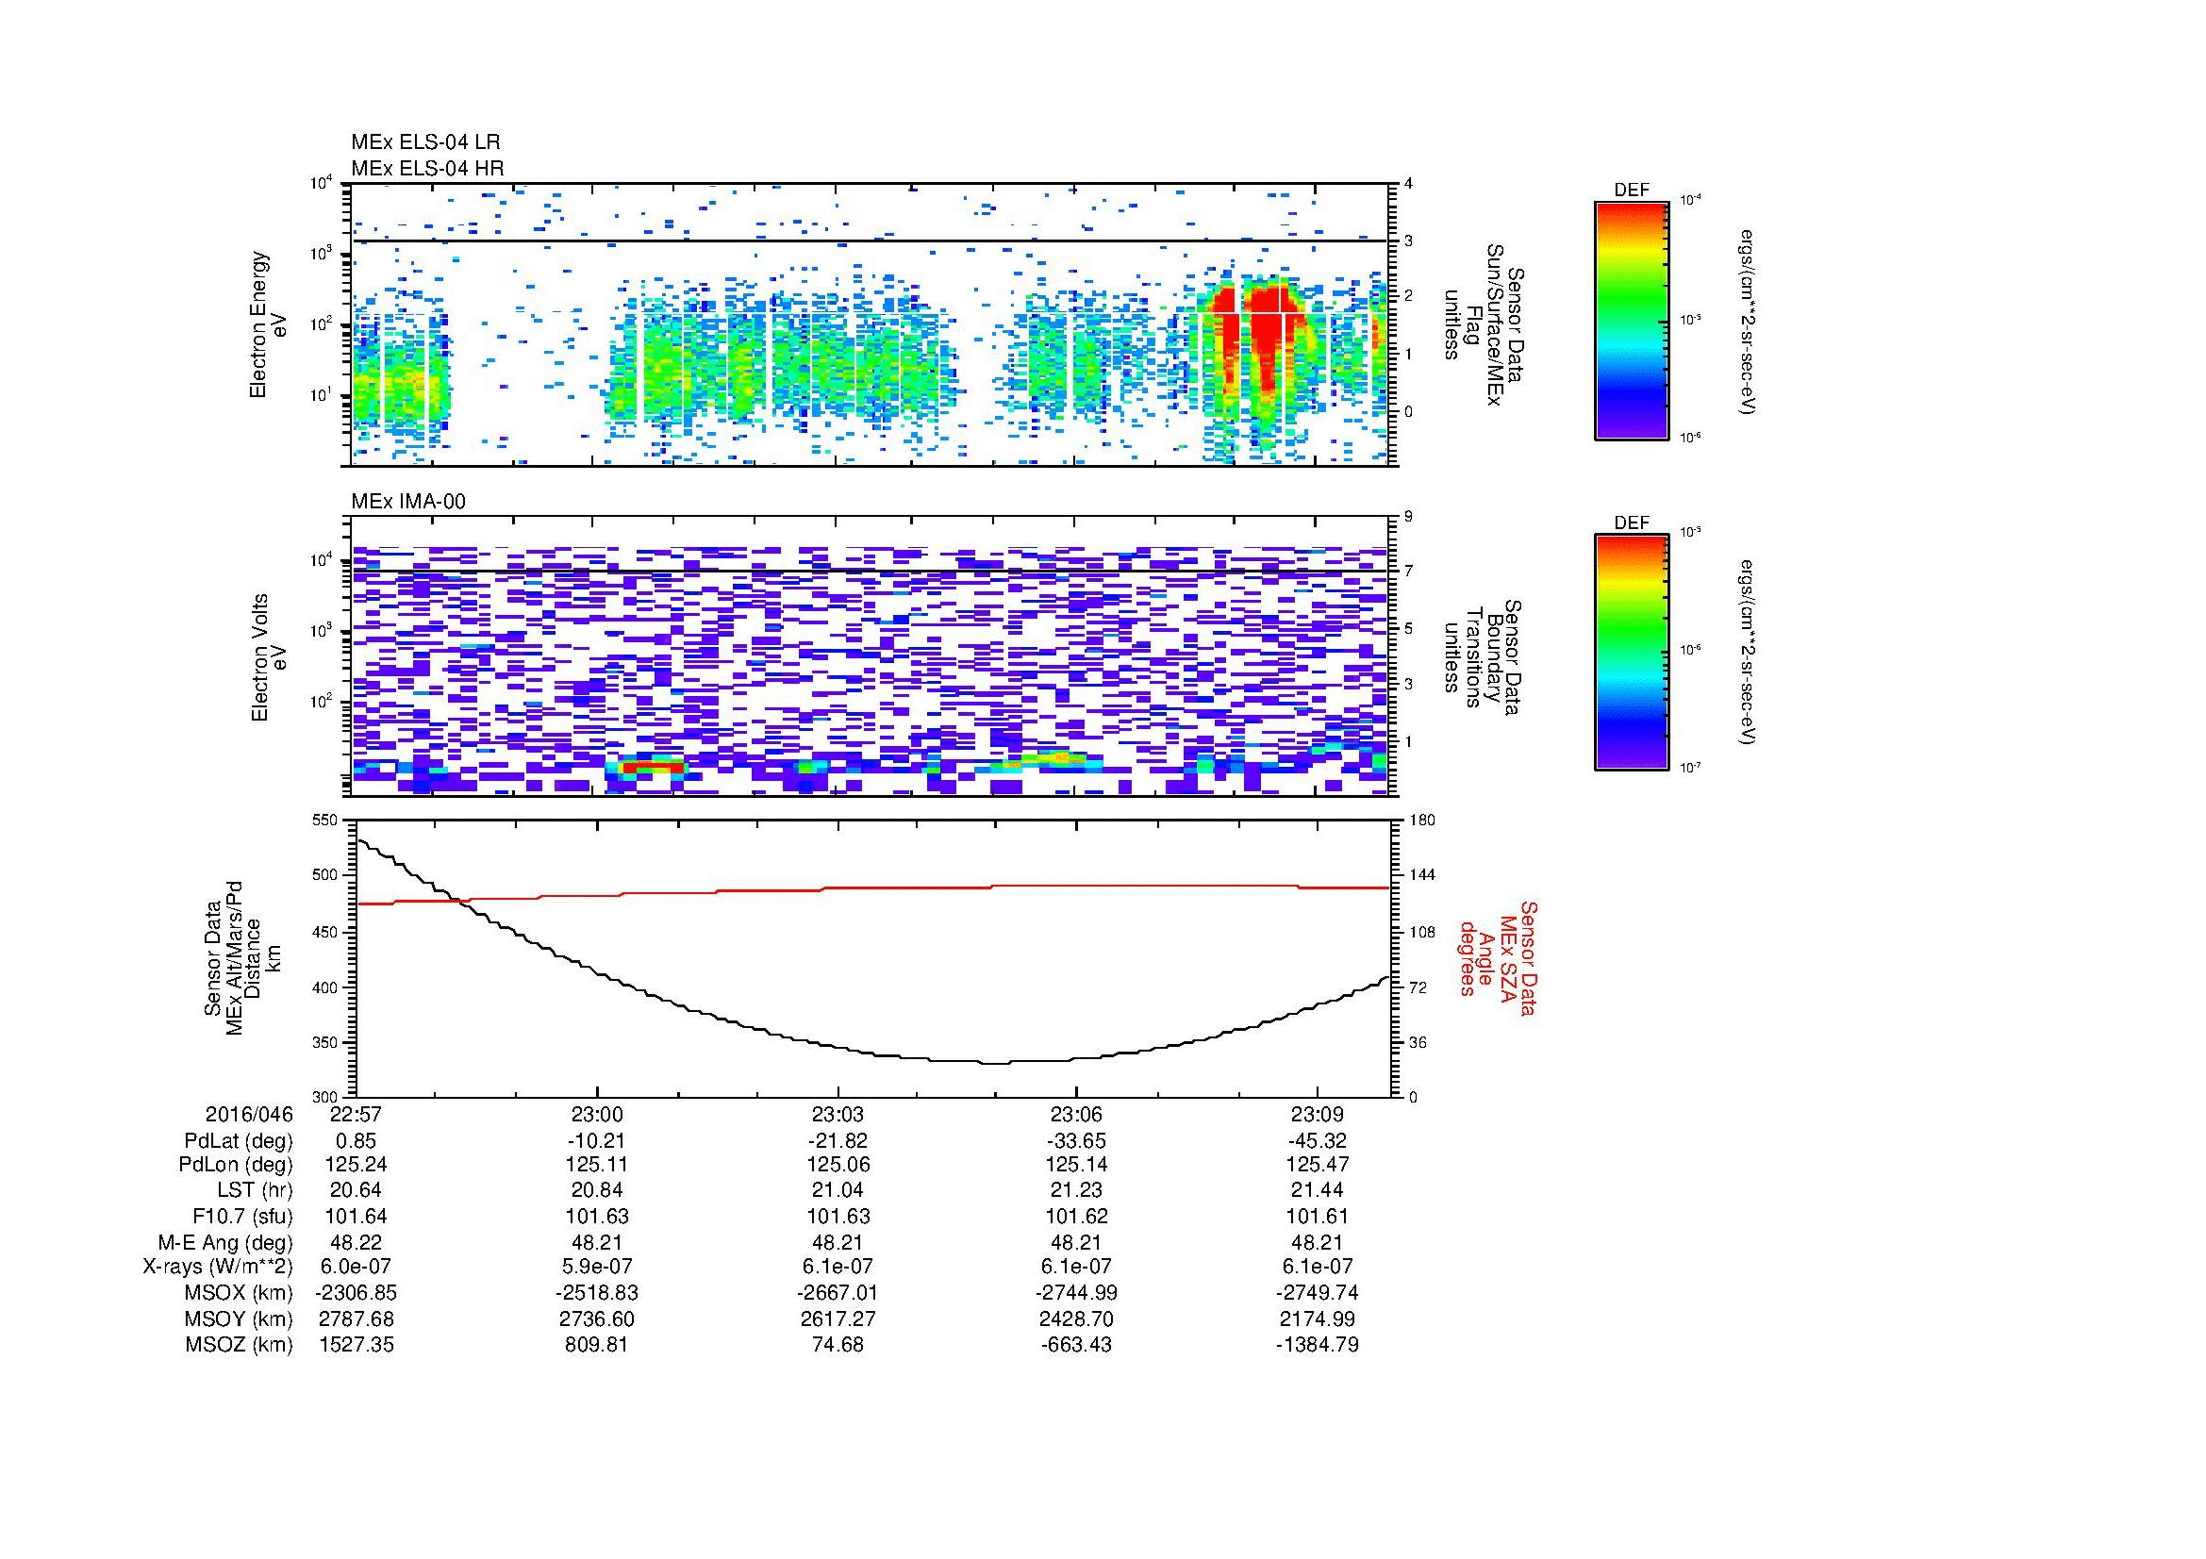Click the altitude curve minimum in the bottom panel
The width and height of the screenshot is (2206, 1559).
pos(994,1062)
